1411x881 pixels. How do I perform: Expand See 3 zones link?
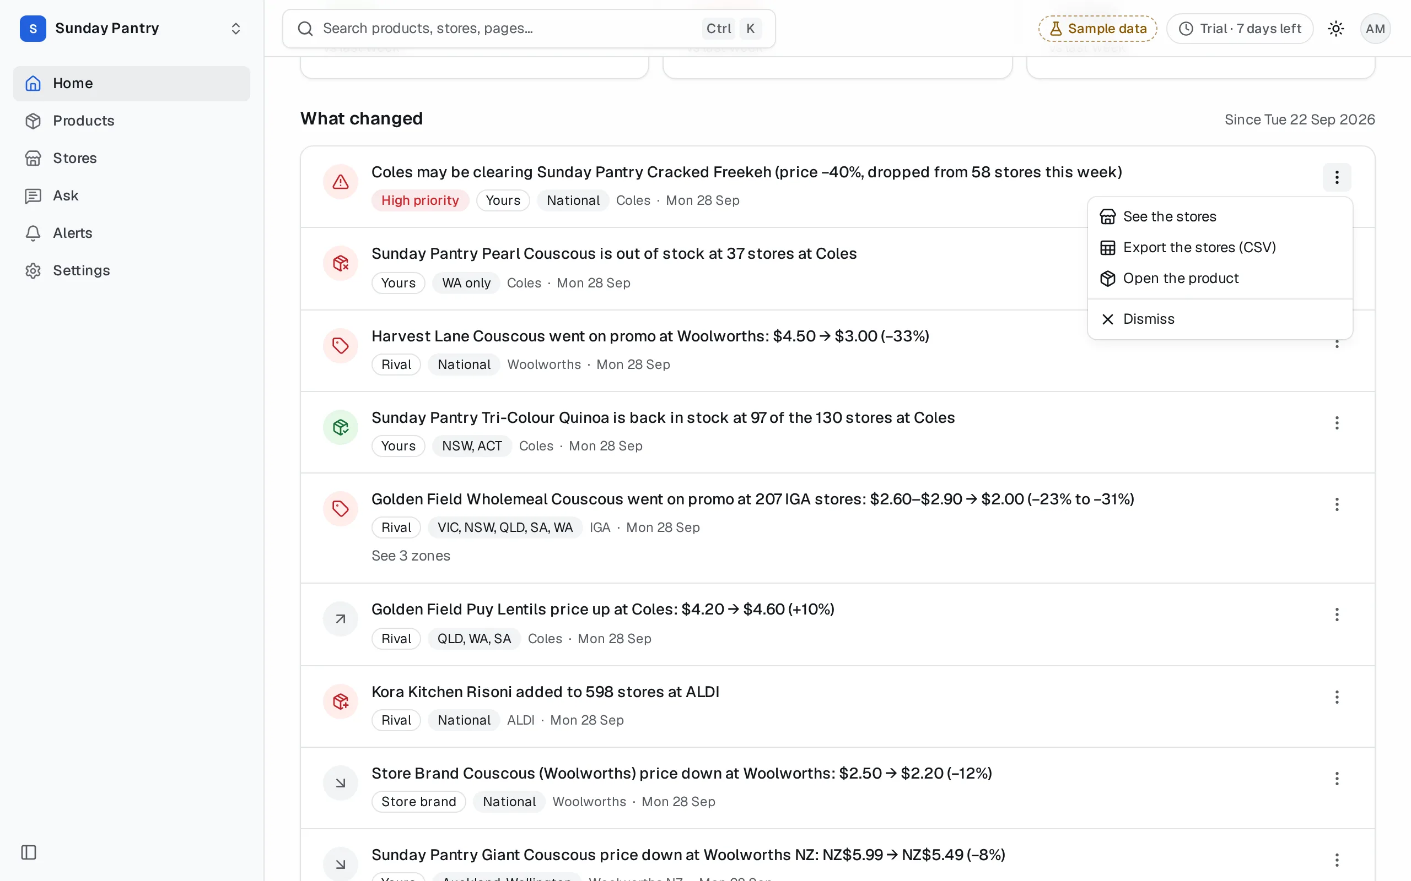411,556
